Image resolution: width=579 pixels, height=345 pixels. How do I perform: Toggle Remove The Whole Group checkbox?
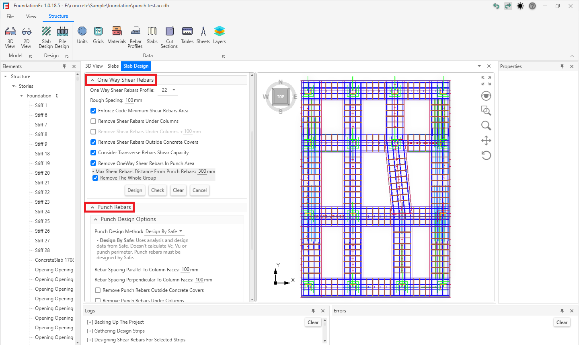(95, 178)
